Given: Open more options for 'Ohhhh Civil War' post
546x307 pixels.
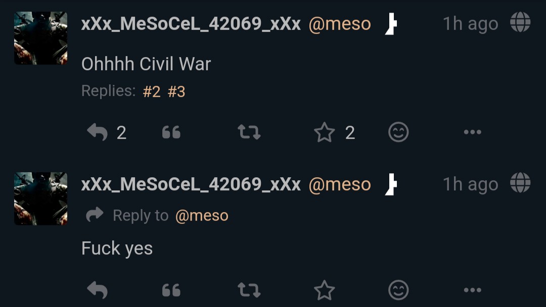Looking at the screenshot, I should click(x=473, y=132).
